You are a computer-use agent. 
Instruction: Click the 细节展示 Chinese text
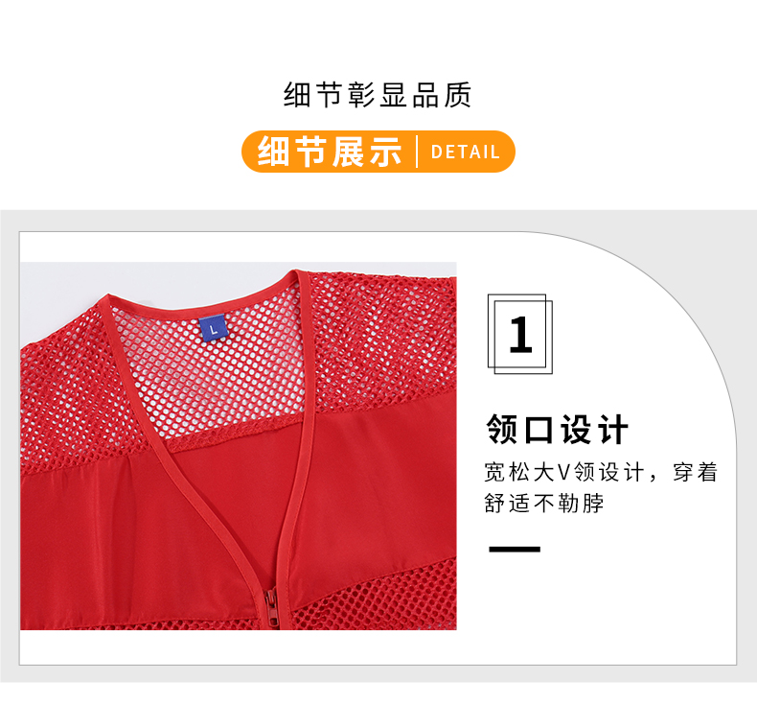[330, 152]
